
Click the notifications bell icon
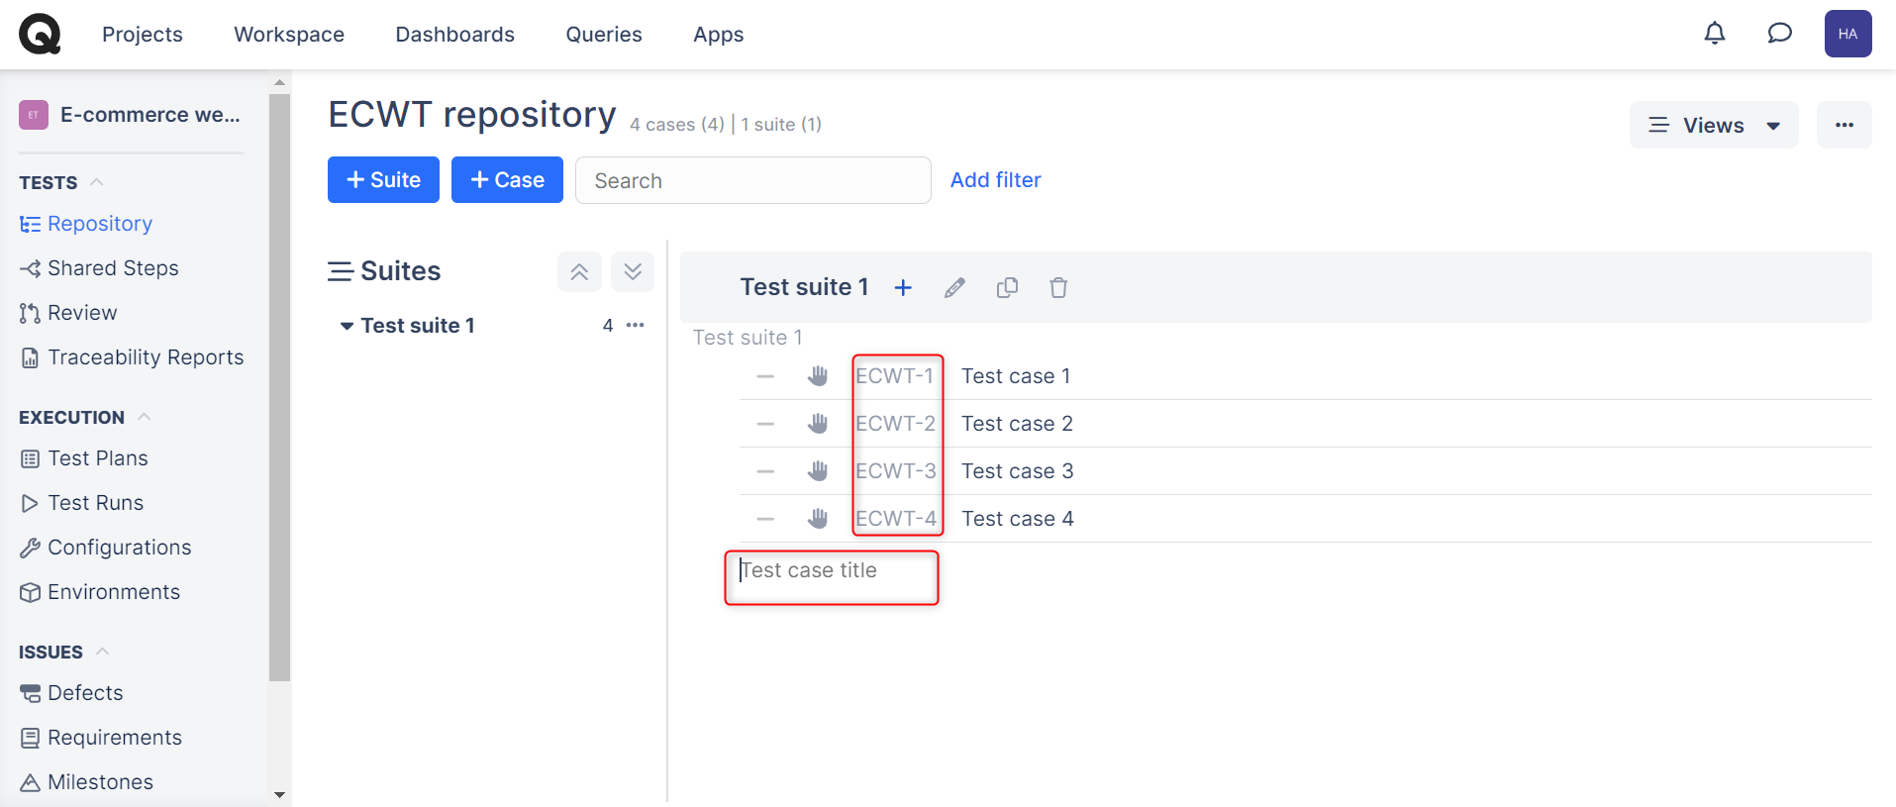click(x=1714, y=34)
